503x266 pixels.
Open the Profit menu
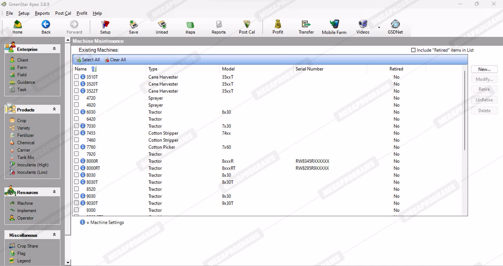[82, 13]
